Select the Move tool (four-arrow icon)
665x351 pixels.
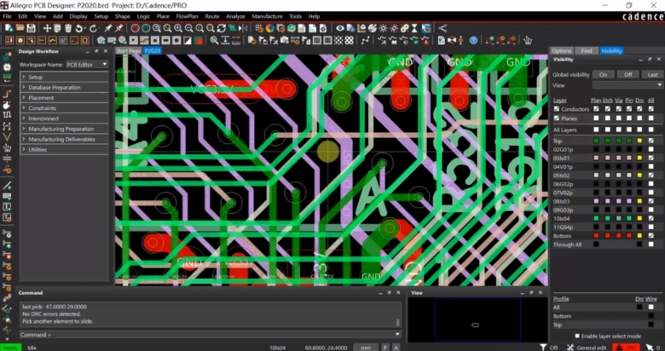47,28
